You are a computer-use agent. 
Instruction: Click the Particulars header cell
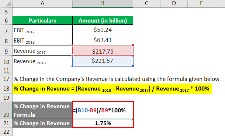tap(42, 20)
